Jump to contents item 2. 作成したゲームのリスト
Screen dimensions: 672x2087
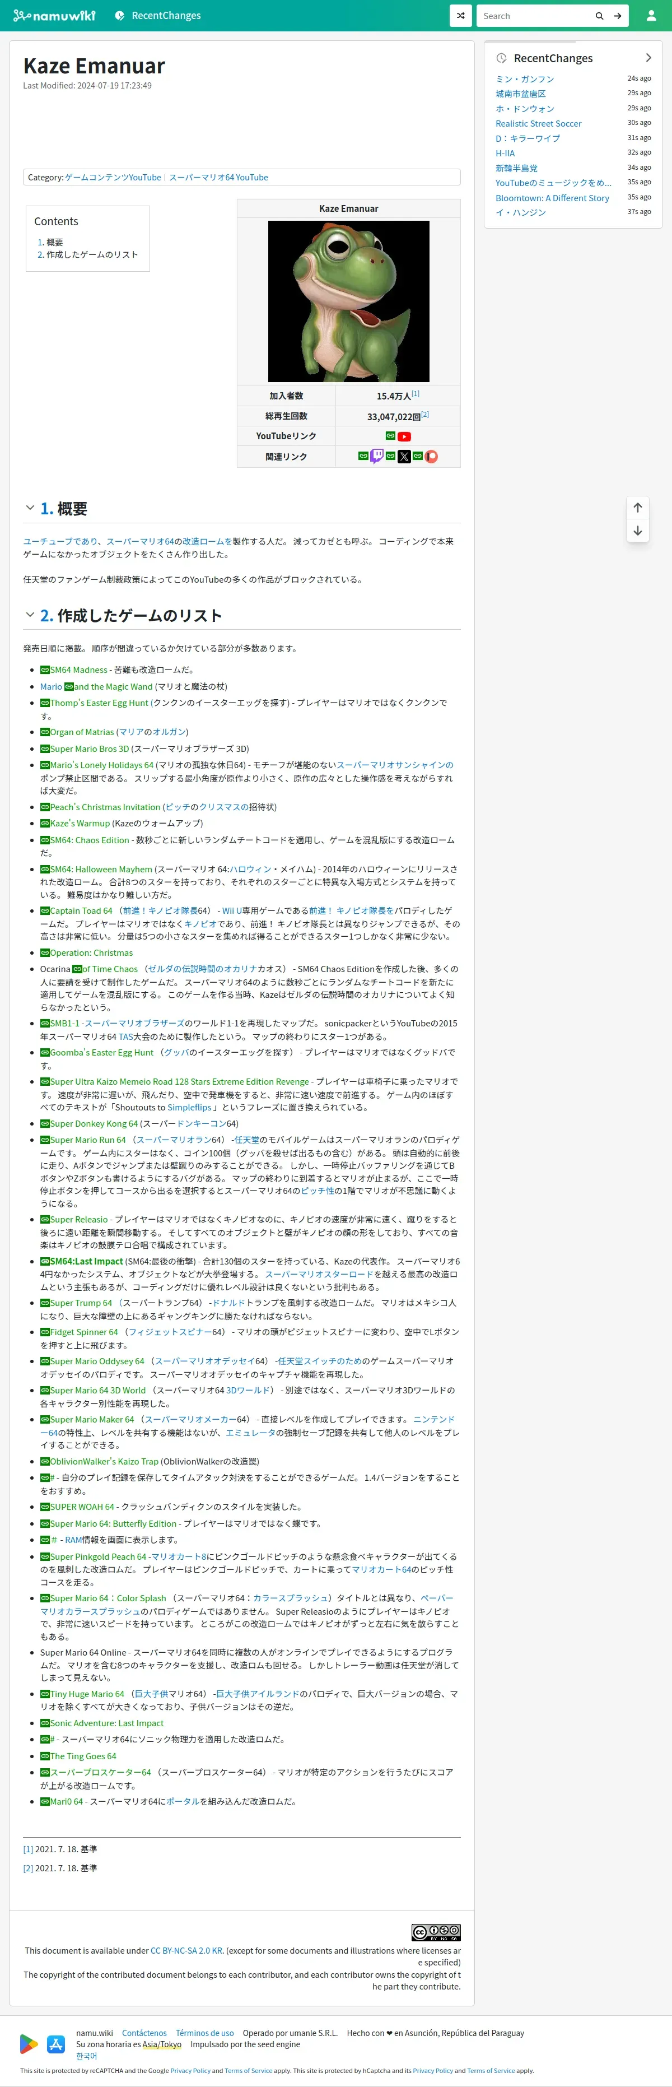click(87, 254)
